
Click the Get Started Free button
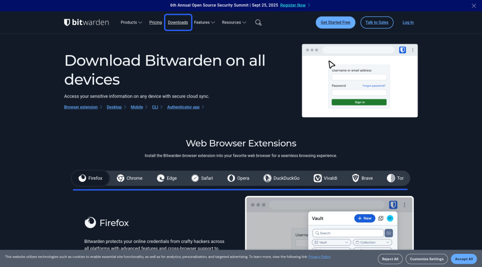click(x=335, y=23)
